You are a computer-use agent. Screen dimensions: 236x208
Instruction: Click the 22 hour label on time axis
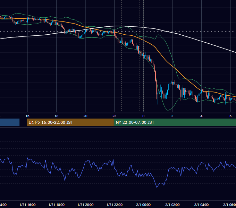115,116
